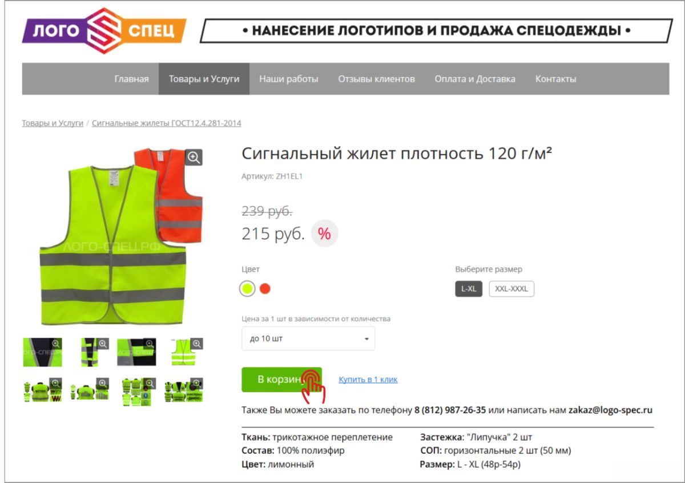Image resolution: width=685 pixels, height=483 pixels.
Task: Select the L-XL size option
Action: [469, 289]
